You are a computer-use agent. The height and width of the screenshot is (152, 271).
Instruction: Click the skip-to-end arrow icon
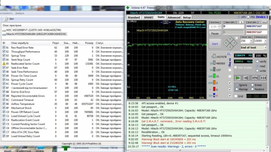pyautogui.click(x=264, y=78)
